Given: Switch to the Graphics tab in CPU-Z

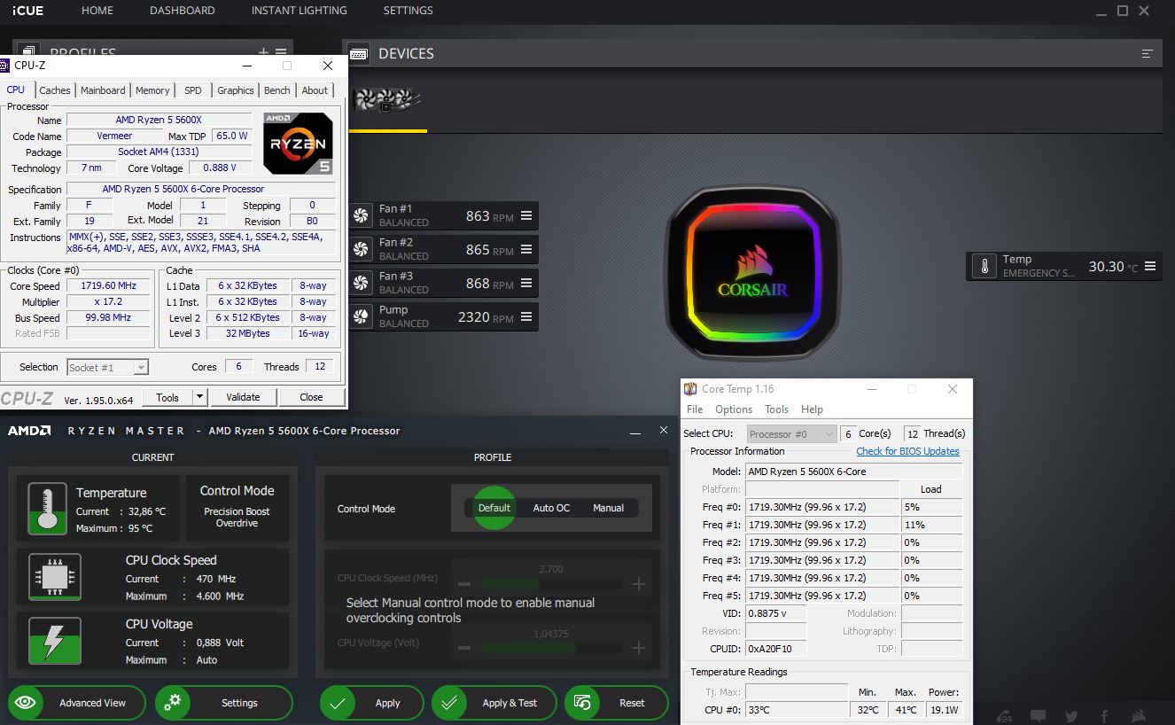Looking at the screenshot, I should 236,90.
